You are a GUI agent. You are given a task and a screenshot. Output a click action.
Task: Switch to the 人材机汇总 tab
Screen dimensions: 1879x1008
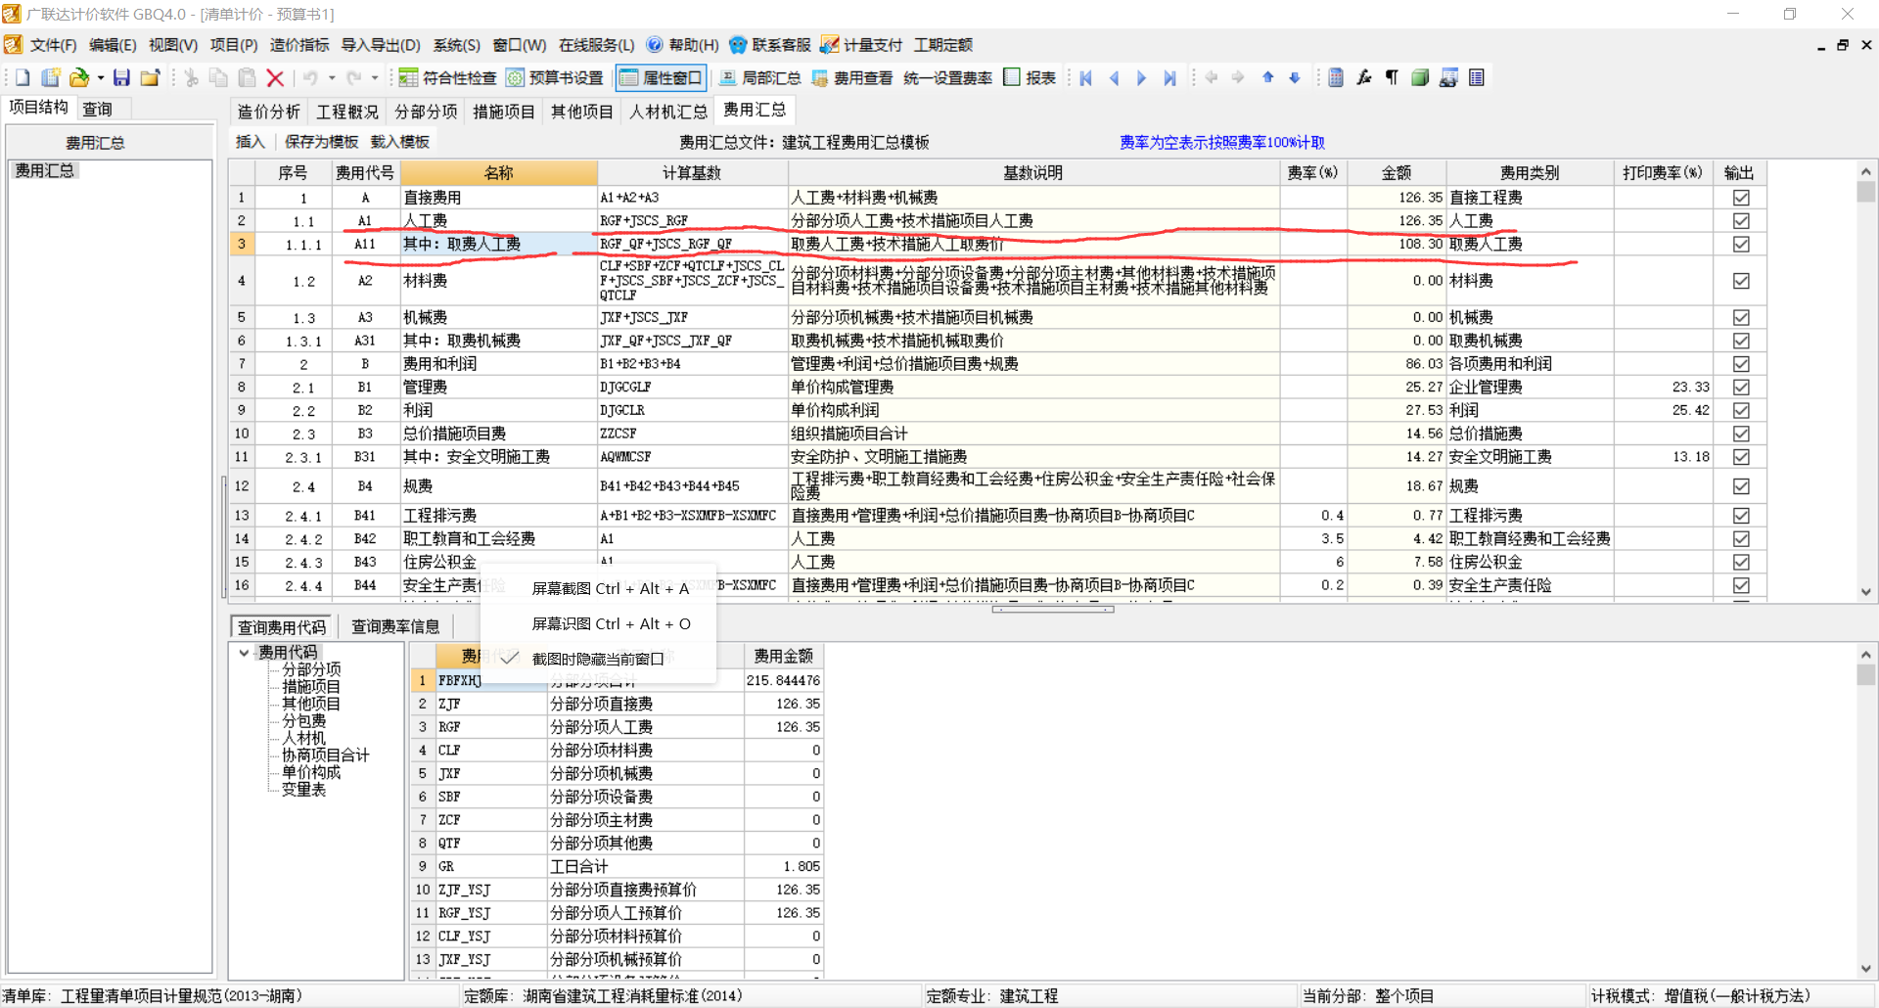668,112
